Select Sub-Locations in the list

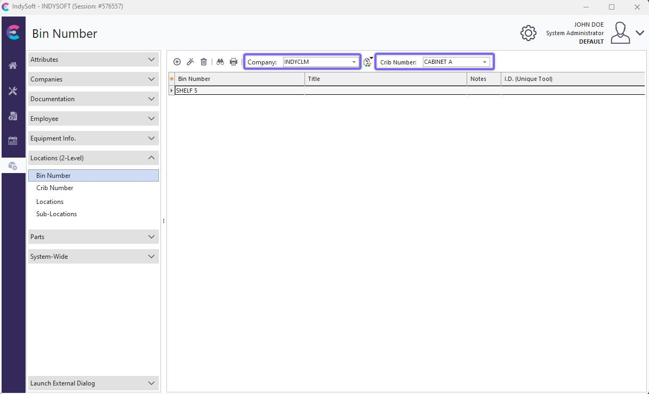coord(57,214)
